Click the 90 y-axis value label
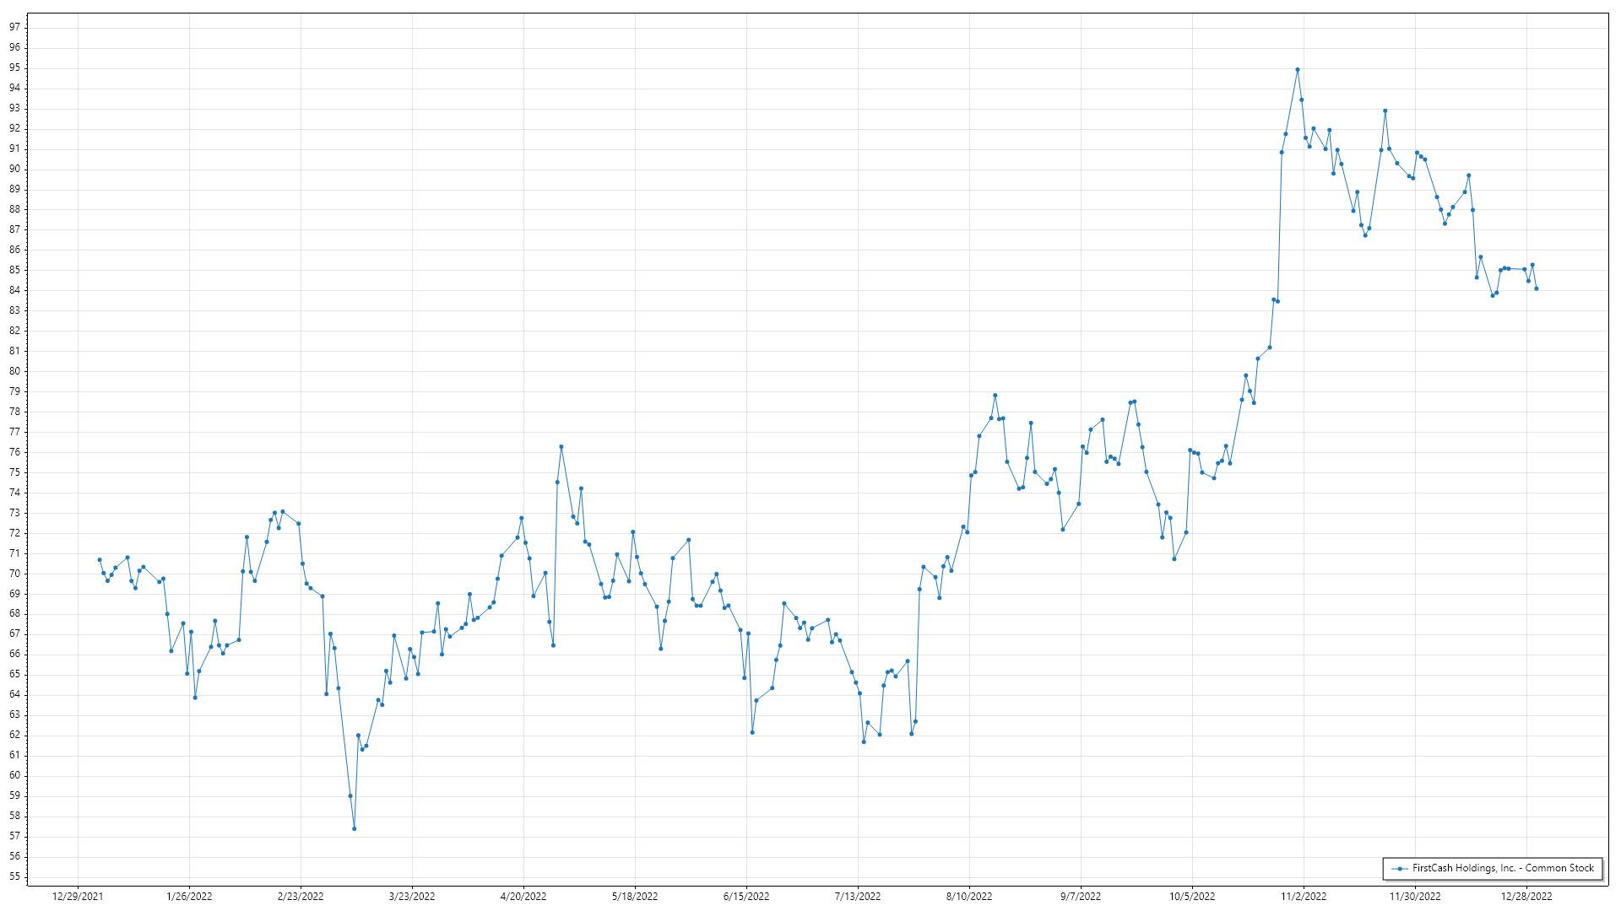The width and height of the screenshot is (1621, 911). [x=15, y=169]
